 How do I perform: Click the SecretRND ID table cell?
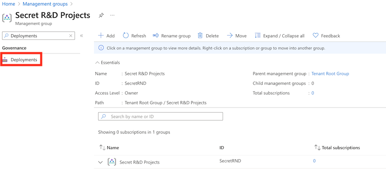[230, 161]
